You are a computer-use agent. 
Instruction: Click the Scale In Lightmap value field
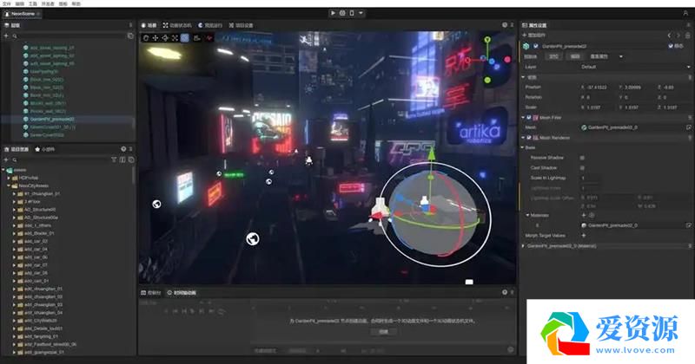pos(592,178)
